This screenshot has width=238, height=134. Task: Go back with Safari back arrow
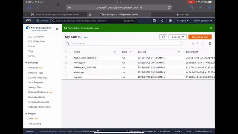pos(38,7)
